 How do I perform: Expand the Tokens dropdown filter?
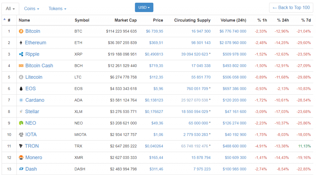(x=57, y=9)
